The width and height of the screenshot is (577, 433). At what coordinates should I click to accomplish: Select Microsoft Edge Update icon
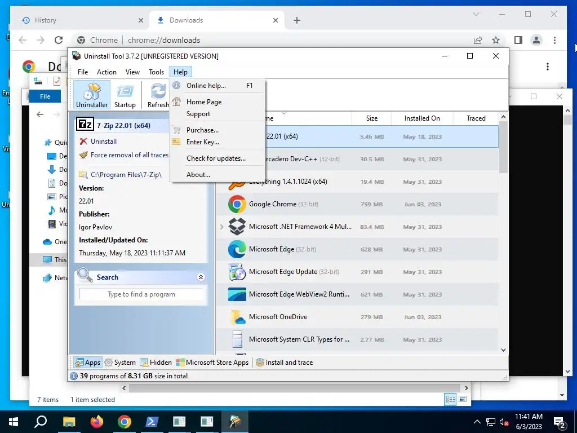(x=237, y=272)
